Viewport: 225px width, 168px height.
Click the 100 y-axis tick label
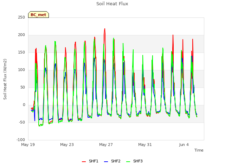pyautogui.click(x=21, y=70)
